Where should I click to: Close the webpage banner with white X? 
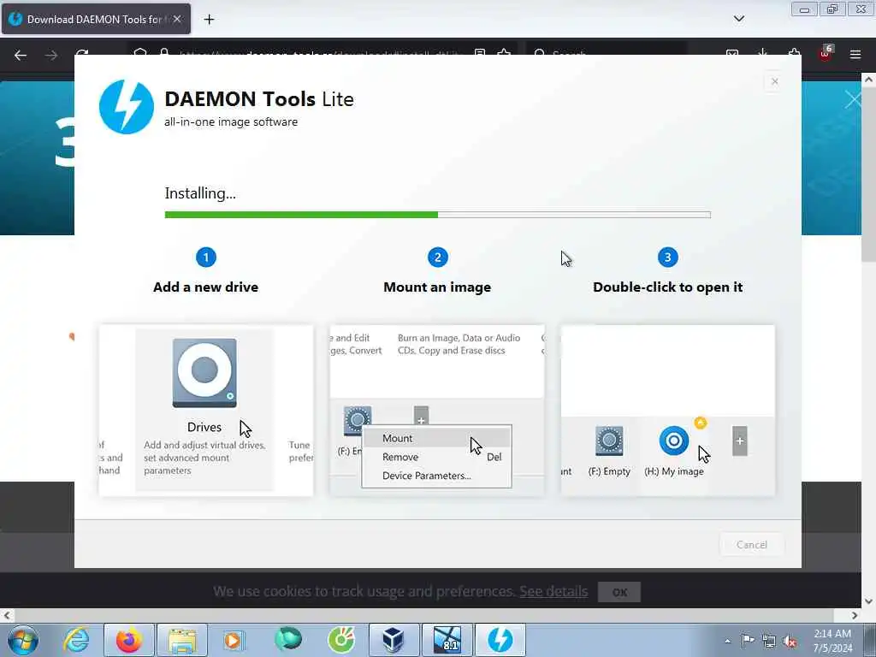tap(853, 100)
